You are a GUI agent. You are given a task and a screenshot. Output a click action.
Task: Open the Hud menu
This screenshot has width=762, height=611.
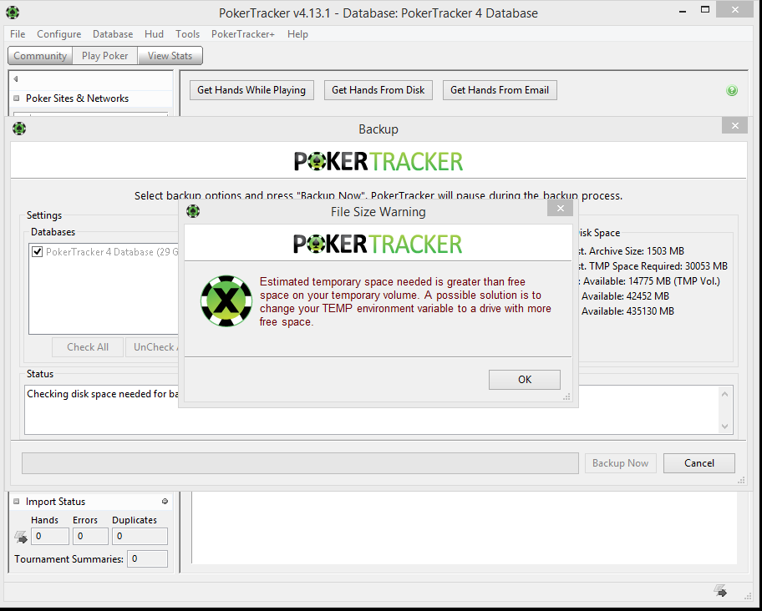(154, 34)
